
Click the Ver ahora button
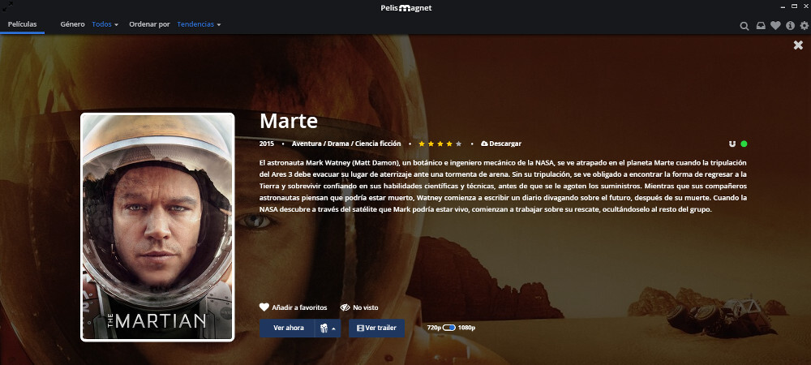tap(288, 328)
